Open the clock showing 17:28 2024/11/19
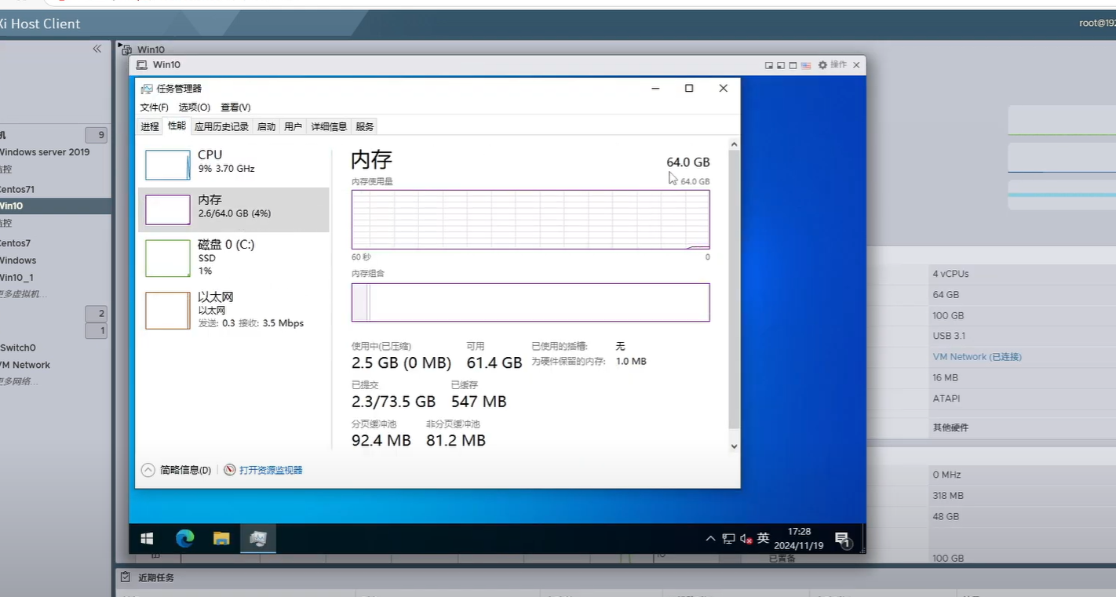This screenshot has height=597, width=1116. pos(798,538)
